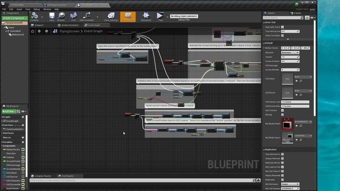Add a new variable with Variables plus icon
This screenshot has width=340, height=191.
pyautogui.click(x=23, y=142)
